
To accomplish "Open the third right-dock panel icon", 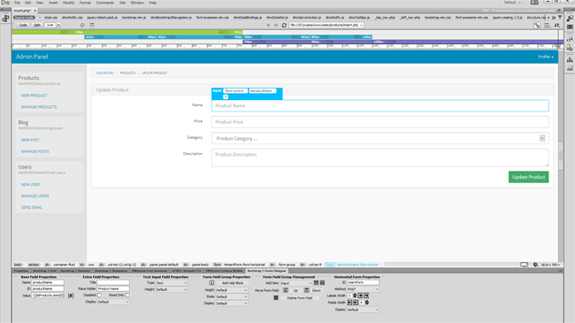I will pyautogui.click(x=570, y=39).
